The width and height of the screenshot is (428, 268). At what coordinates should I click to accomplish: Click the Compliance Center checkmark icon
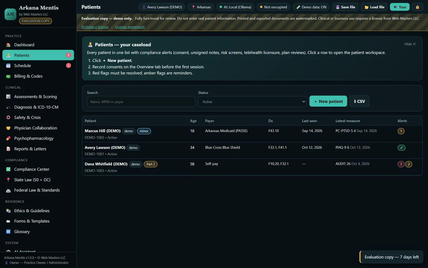point(8,169)
